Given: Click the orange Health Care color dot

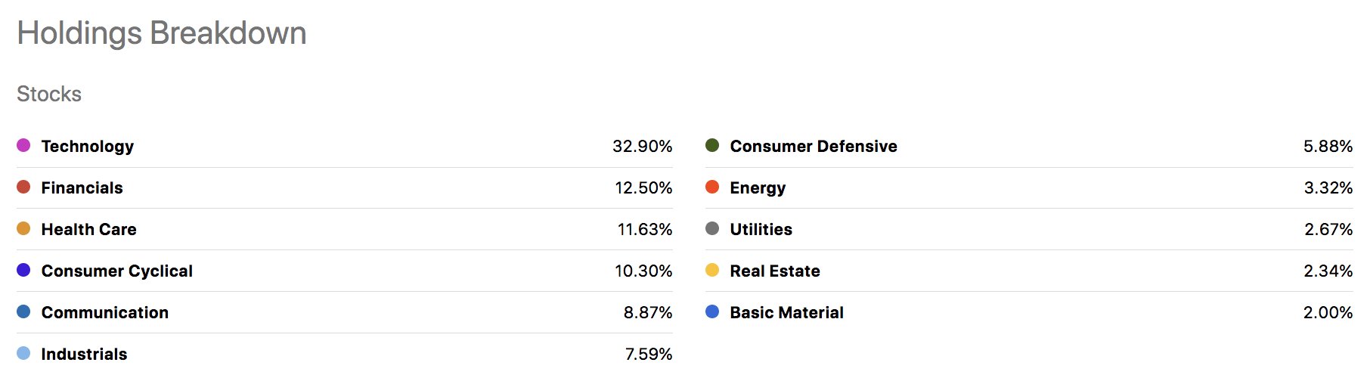Looking at the screenshot, I should coord(23,228).
